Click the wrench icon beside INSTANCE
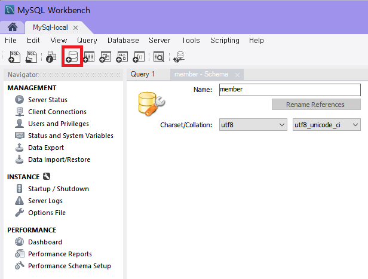 pyautogui.click(x=47, y=176)
